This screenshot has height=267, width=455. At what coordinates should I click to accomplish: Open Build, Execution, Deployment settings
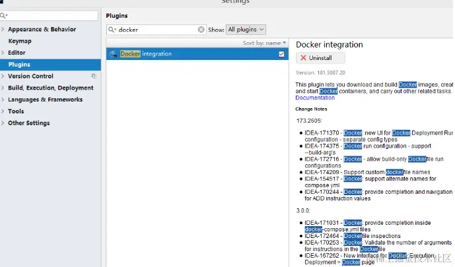pyautogui.click(x=50, y=88)
